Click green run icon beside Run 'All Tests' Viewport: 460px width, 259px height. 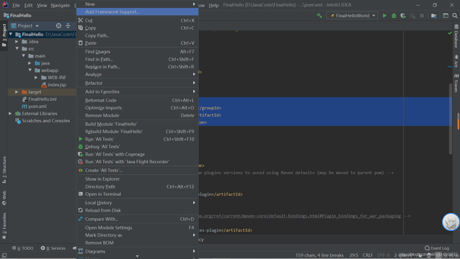tap(81, 139)
